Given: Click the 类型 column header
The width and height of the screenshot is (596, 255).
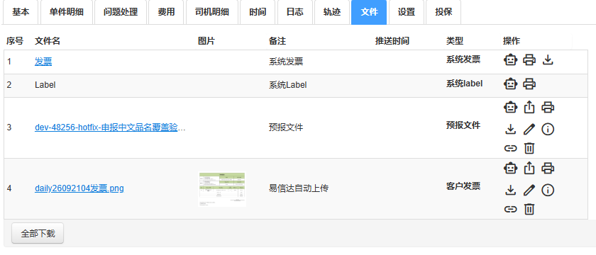Looking at the screenshot, I should 455,41.
